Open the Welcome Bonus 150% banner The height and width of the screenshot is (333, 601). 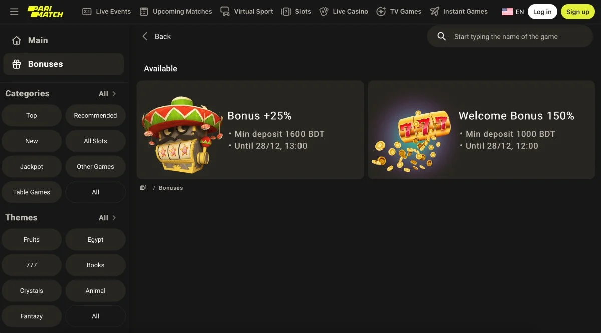pyautogui.click(x=481, y=130)
